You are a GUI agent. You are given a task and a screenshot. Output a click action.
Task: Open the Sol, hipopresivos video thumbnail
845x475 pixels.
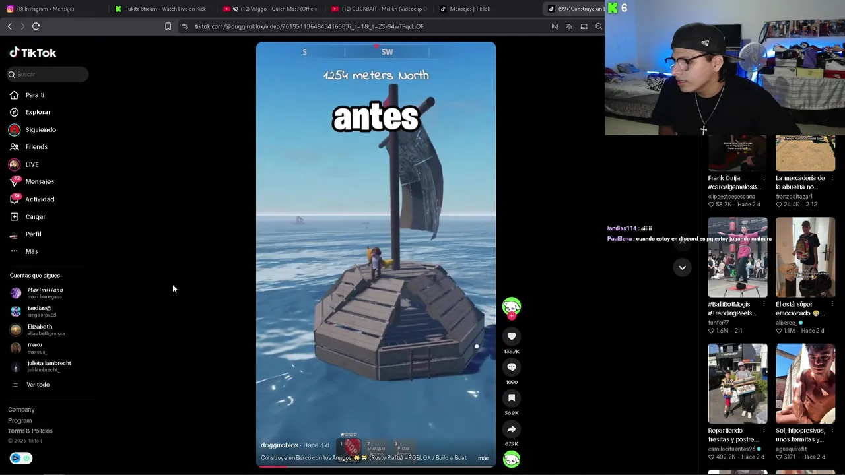point(805,383)
